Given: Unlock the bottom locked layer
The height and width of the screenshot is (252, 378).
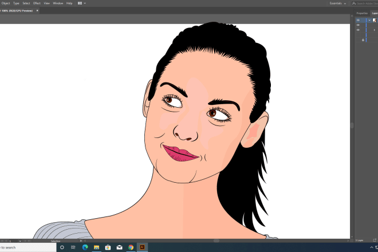Looking at the screenshot, I should (363, 40).
